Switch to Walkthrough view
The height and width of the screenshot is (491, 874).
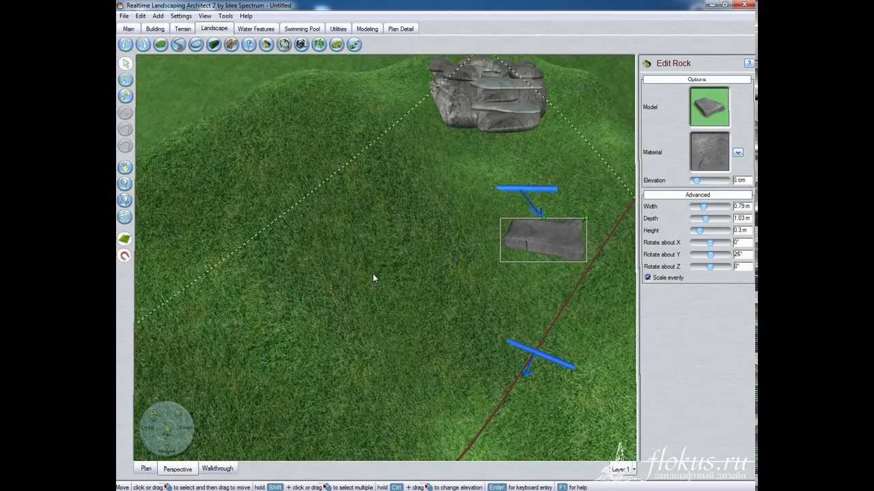(217, 468)
